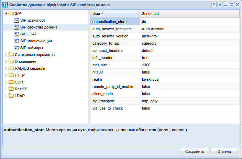Viewport: 242px width, 159px height.
Task: Click the domain properties wrench icon
Action: 5,5
